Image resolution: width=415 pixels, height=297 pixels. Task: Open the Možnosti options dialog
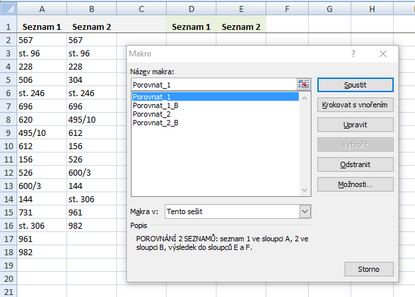tap(355, 184)
